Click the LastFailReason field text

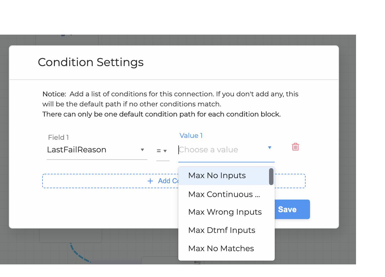pyautogui.click(x=77, y=150)
